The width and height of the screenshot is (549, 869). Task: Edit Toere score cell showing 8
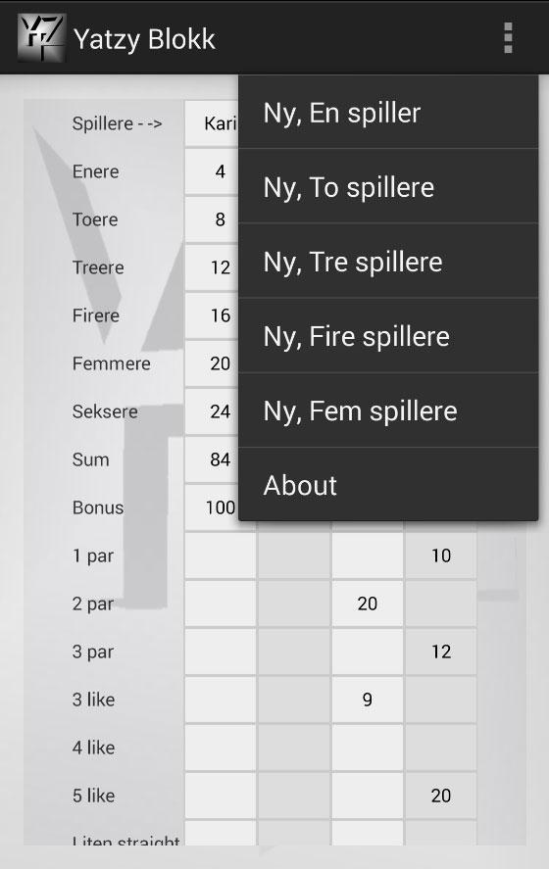212,219
